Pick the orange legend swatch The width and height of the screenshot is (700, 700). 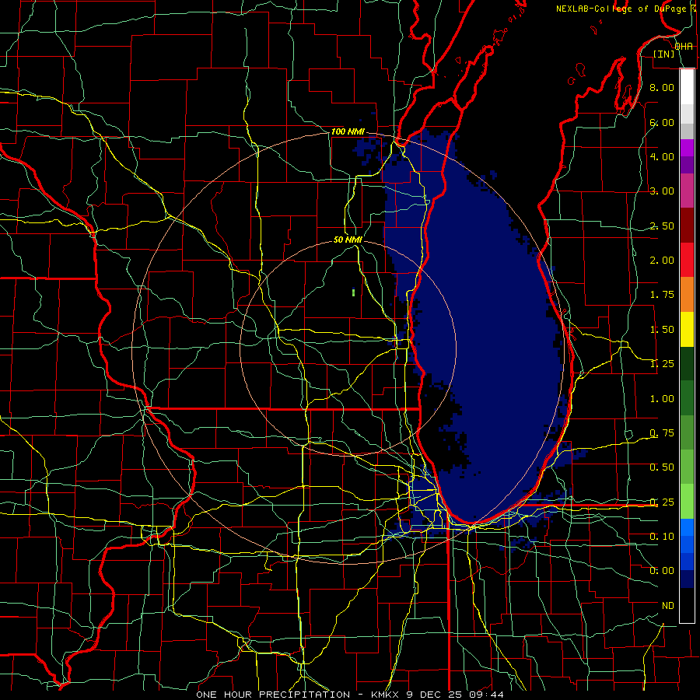[687, 295]
